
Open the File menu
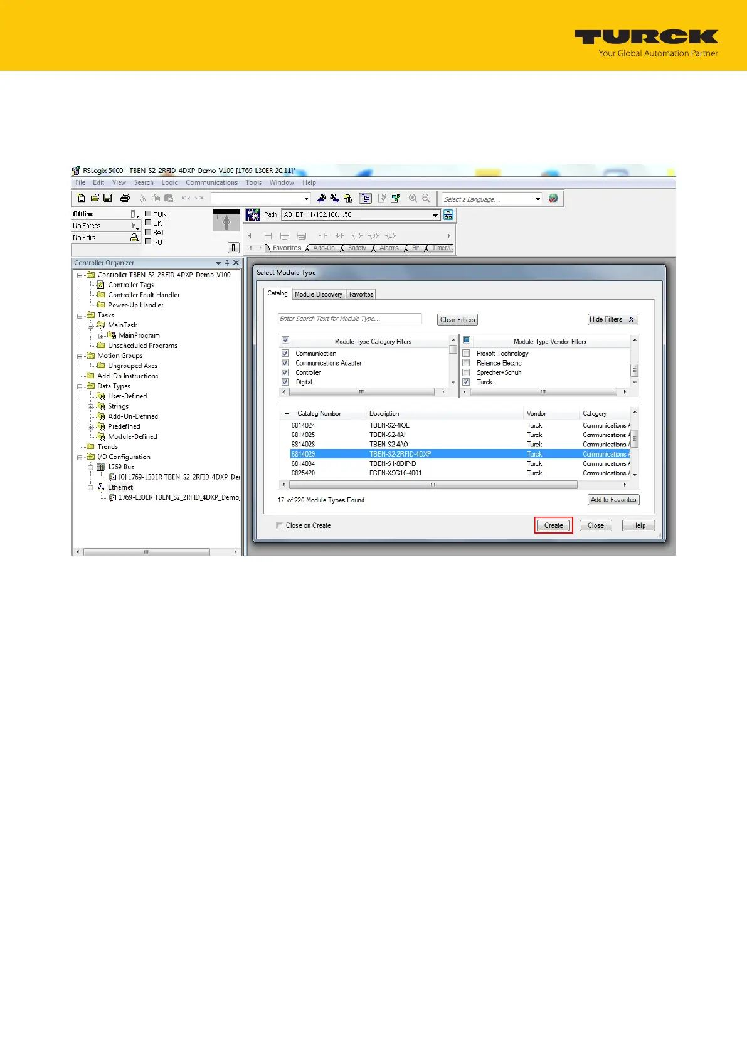point(80,182)
